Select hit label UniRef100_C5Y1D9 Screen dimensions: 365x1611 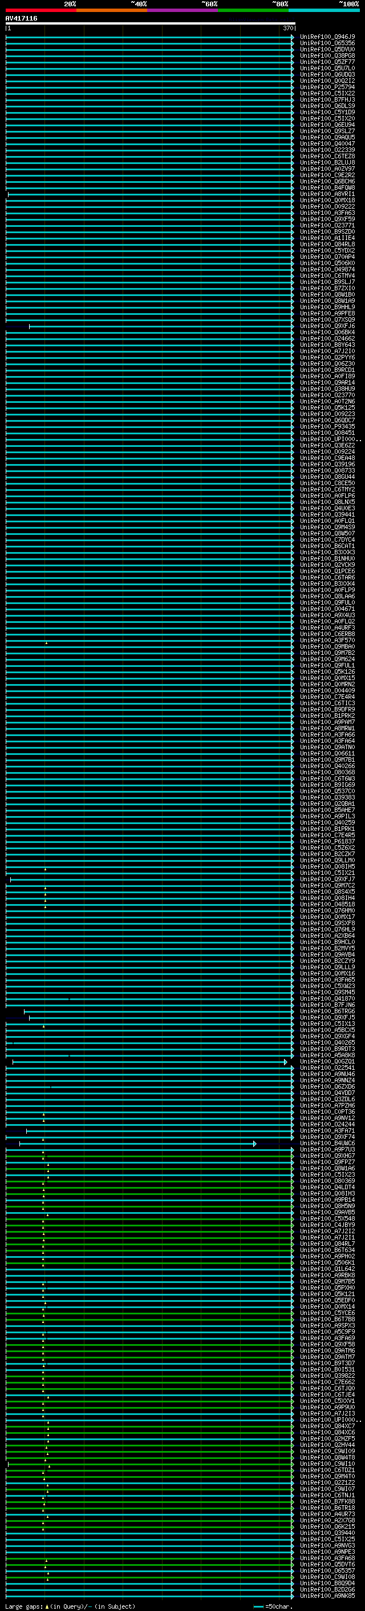pyautogui.click(x=327, y=112)
